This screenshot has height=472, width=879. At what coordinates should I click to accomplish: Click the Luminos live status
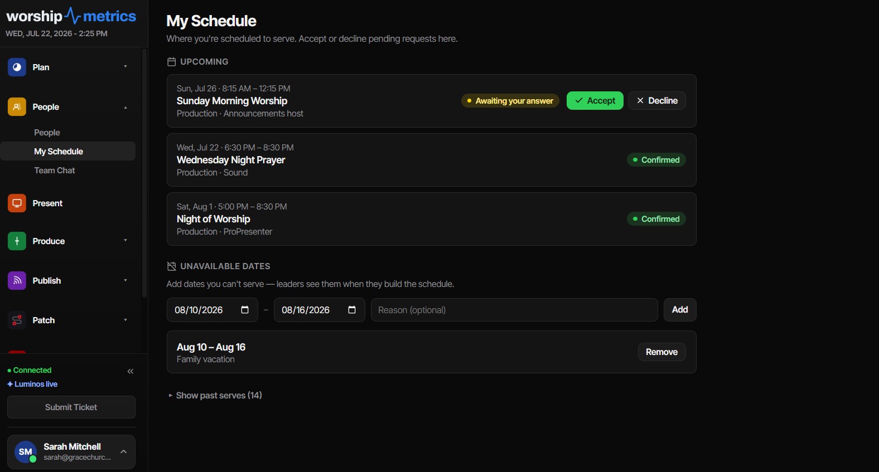32,384
